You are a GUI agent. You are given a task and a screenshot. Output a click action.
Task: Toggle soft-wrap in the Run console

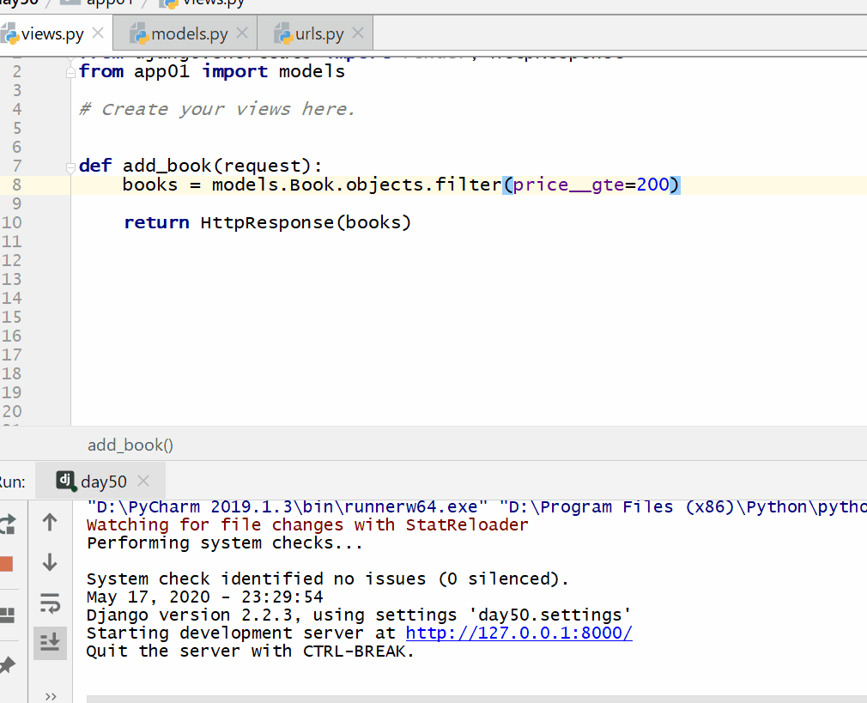[50, 604]
